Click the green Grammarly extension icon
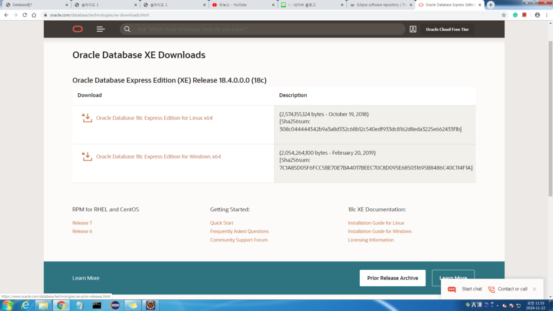553x311 pixels. point(515,15)
